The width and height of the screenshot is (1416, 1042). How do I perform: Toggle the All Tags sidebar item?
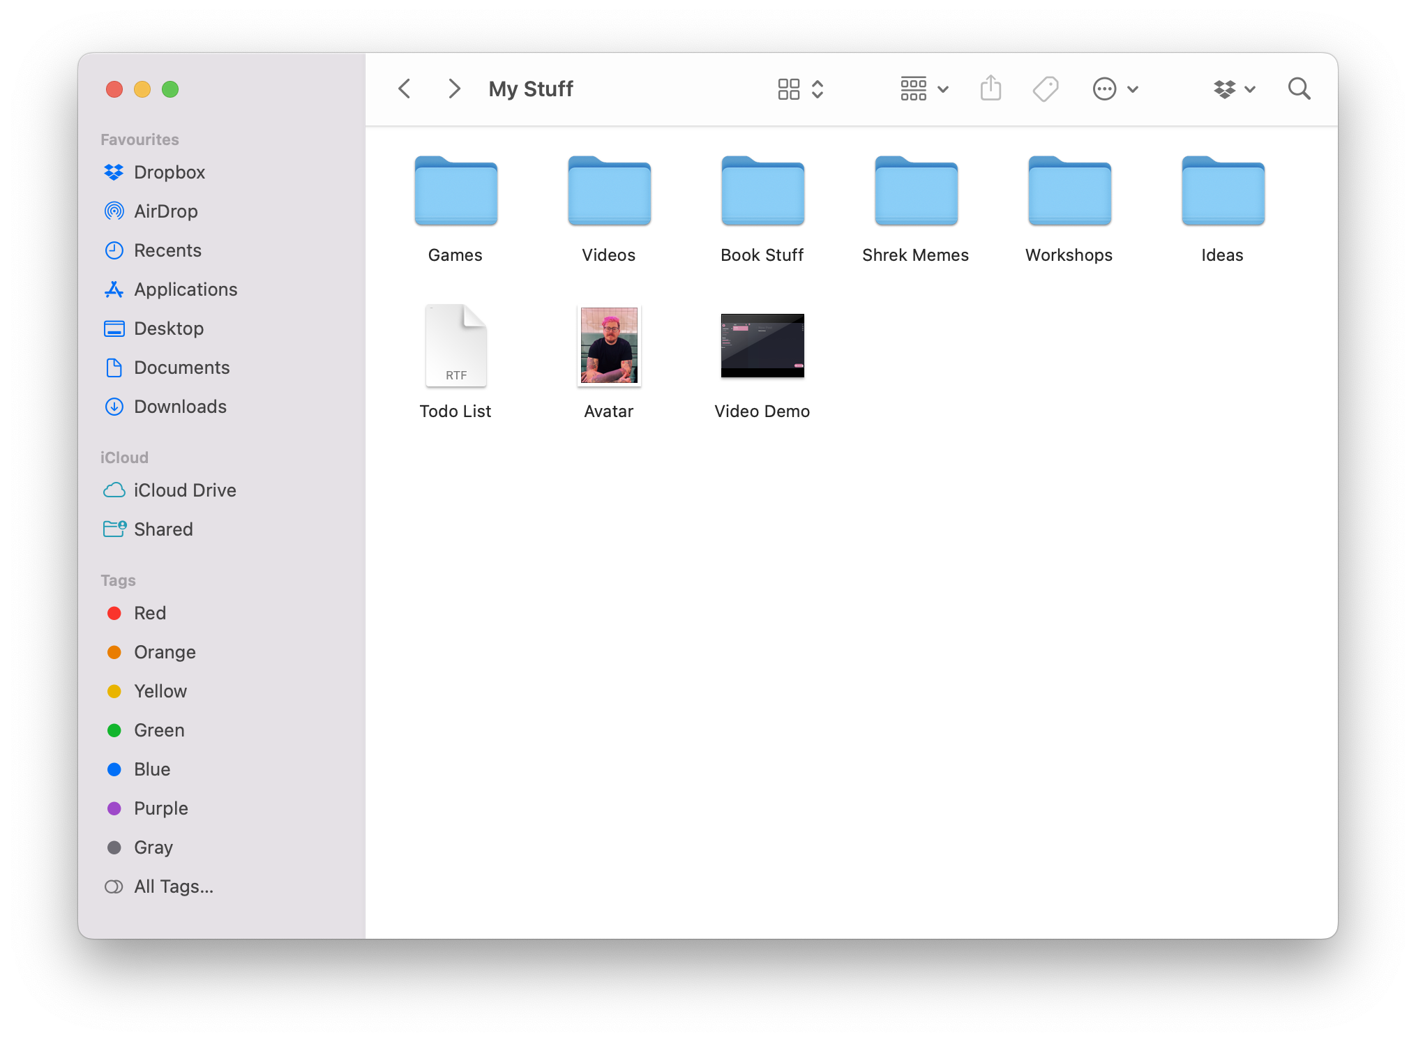tap(173, 886)
